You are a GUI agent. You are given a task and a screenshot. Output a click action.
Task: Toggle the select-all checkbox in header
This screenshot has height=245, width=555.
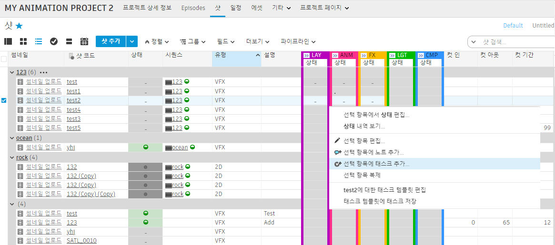pyautogui.click(x=4, y=59)
